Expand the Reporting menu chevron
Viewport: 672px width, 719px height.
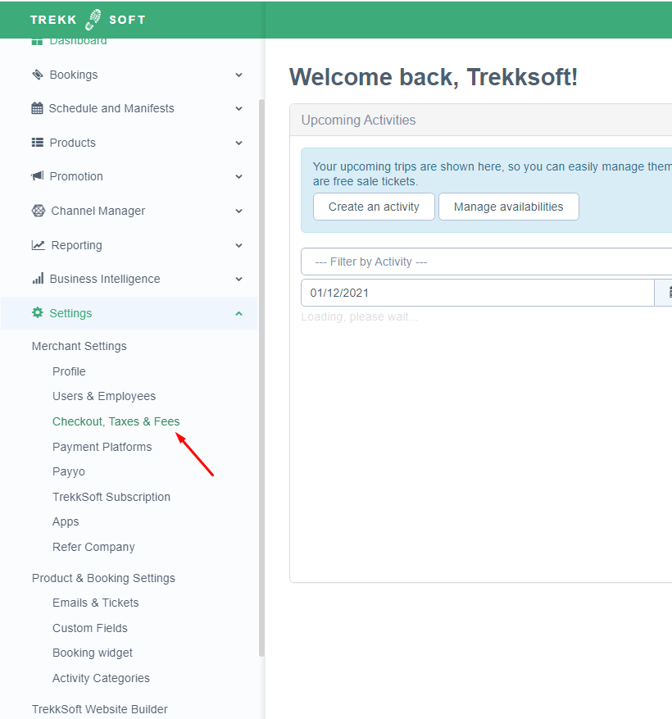coord(238,245)
